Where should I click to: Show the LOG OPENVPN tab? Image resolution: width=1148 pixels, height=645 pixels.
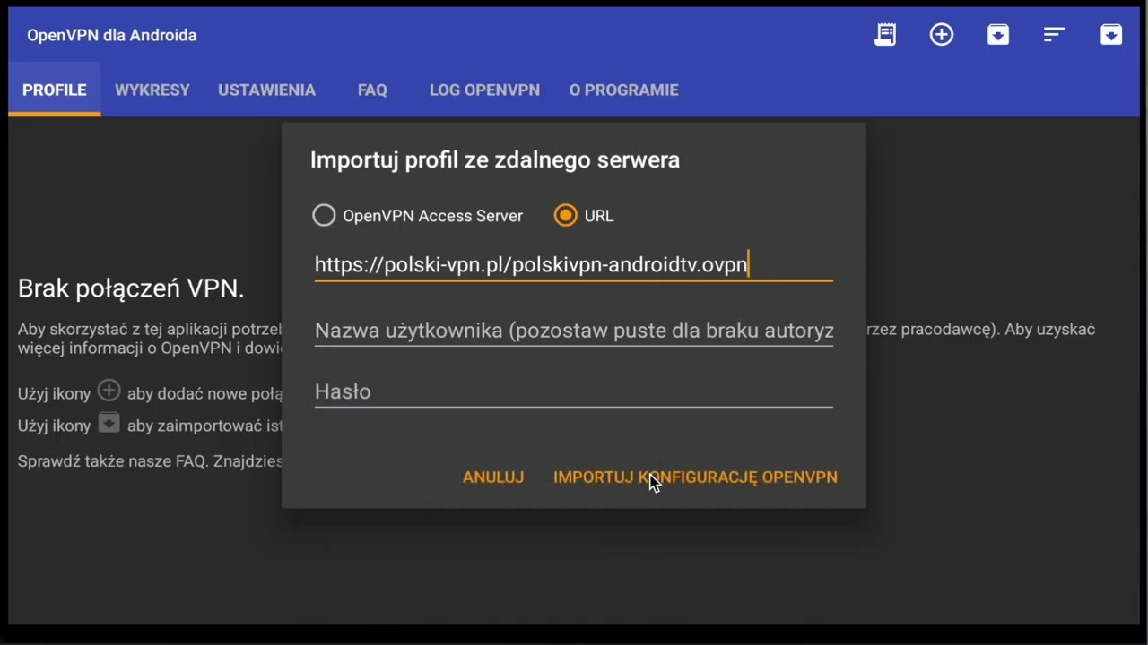[x=484, y=90]
